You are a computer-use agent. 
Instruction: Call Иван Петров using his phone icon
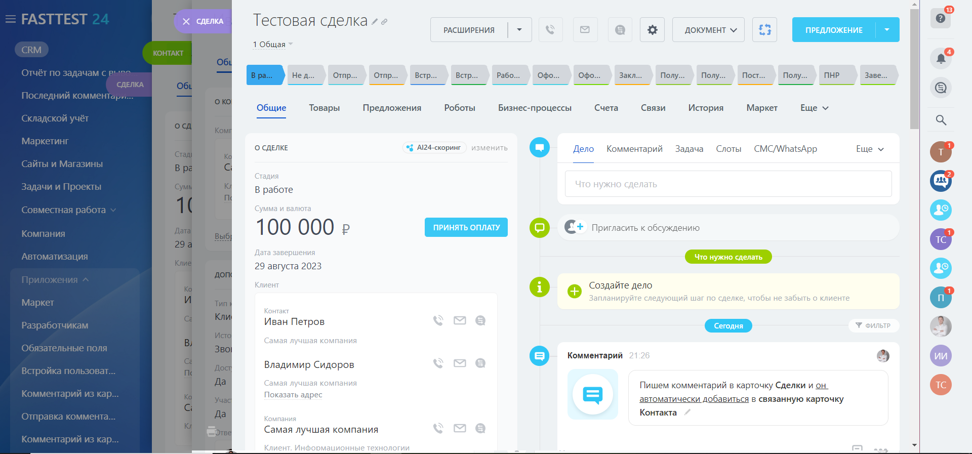pos(438,320)
